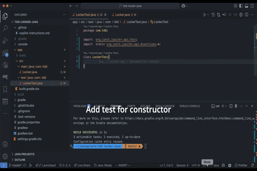Screen dimensions: 257x171
Task: Open file history clock icon
Action: 213,15
